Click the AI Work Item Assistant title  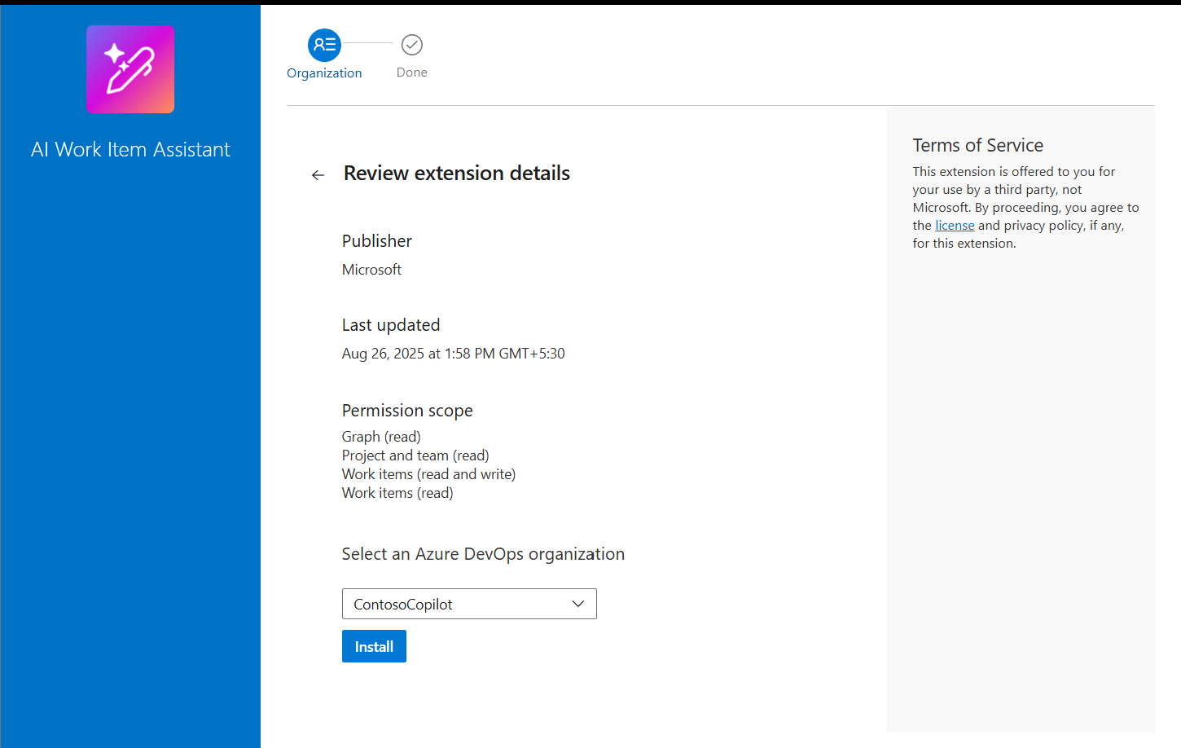(x=130, y=150)
